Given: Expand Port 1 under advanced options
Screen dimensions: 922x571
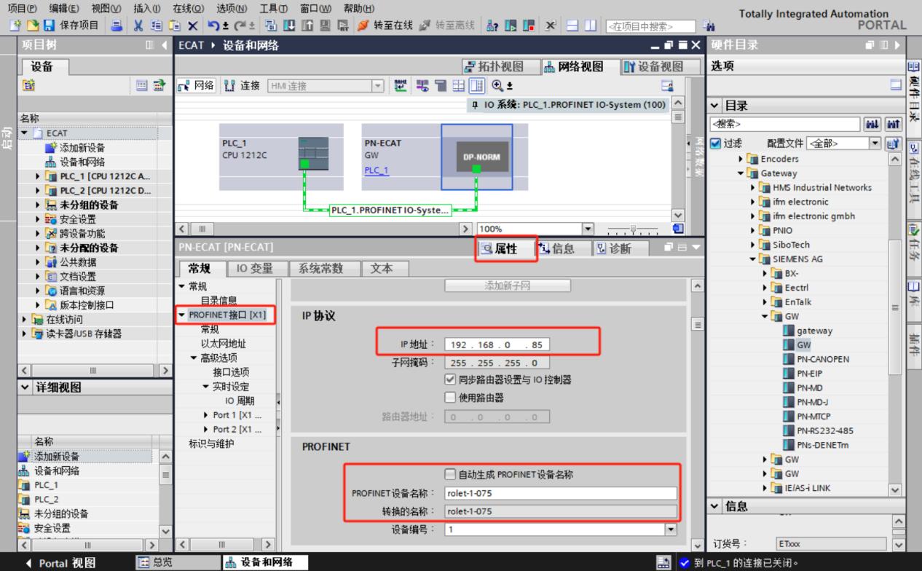Looking at the screenshot, I should (206, 414).
